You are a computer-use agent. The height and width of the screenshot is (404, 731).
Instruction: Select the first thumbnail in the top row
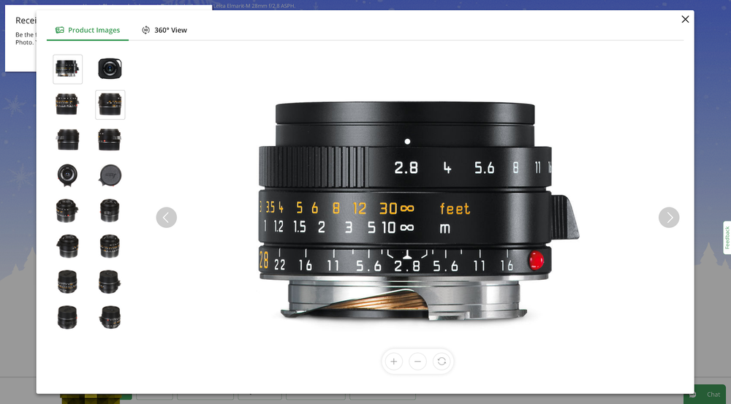pos(67,69)
